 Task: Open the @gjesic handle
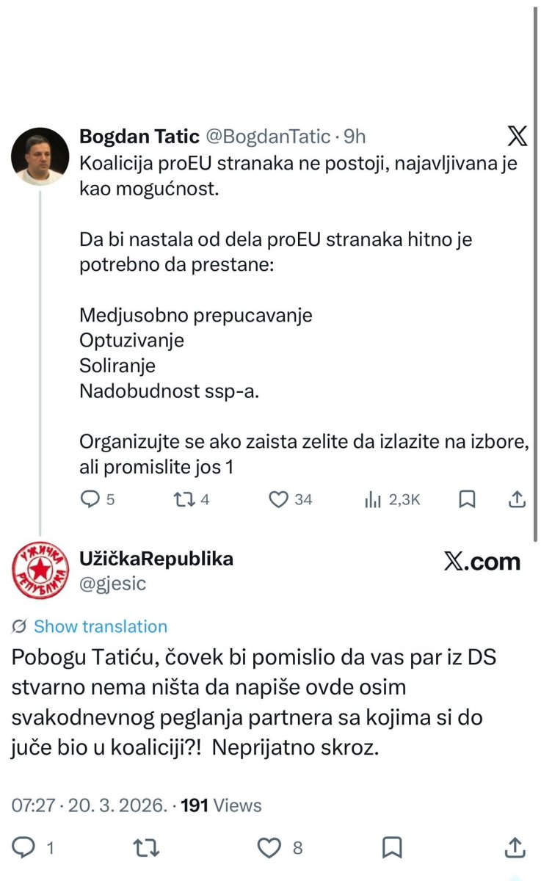pos(112,584)
